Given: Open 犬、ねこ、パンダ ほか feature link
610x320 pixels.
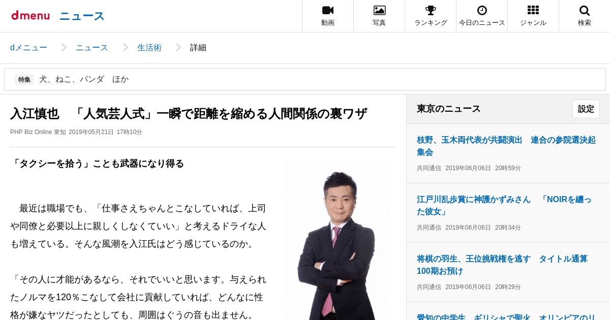Looking at the screenshot, I should pos(84,79).
